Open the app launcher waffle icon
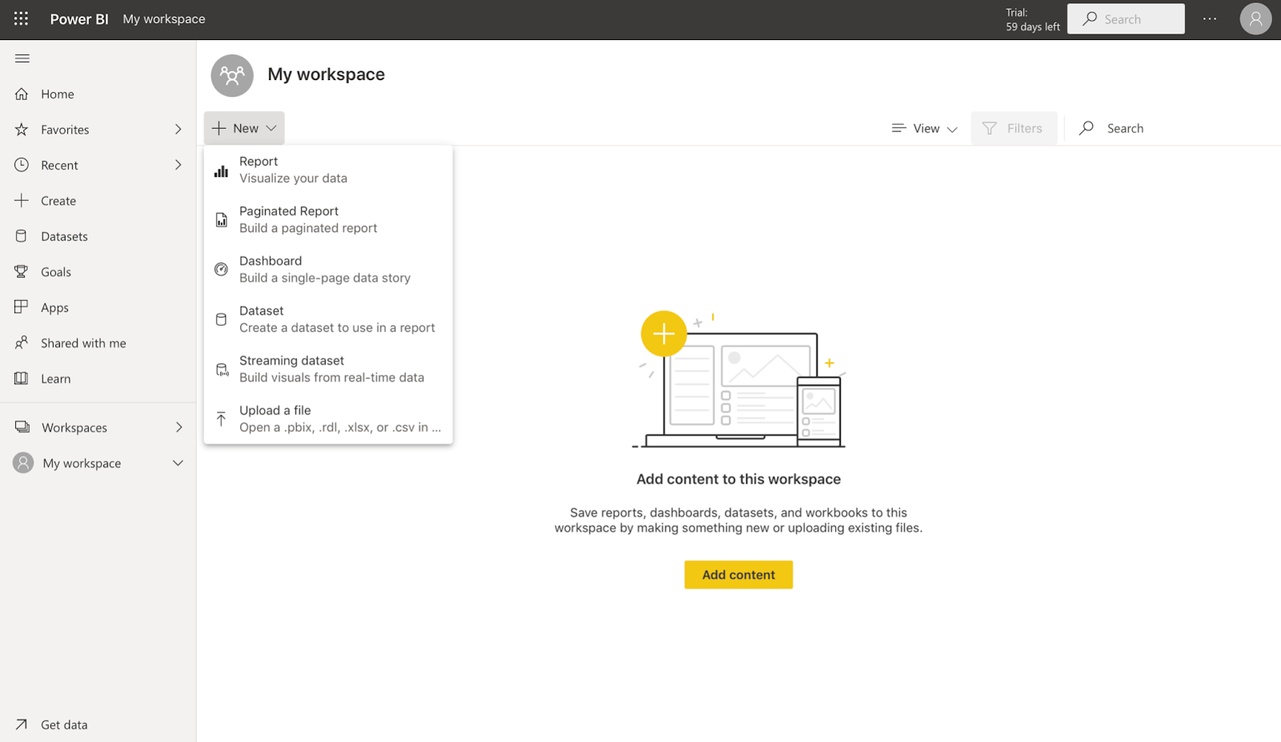Screen dimensions: 1281x742 pyautogui.click(x=21, y=18)
